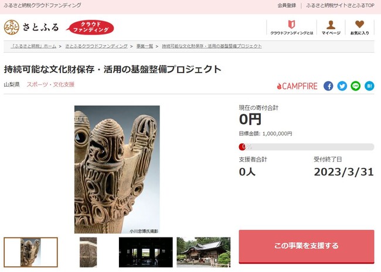
Task: Open 会員登録 link in top bar
Action: click(287, 5)
